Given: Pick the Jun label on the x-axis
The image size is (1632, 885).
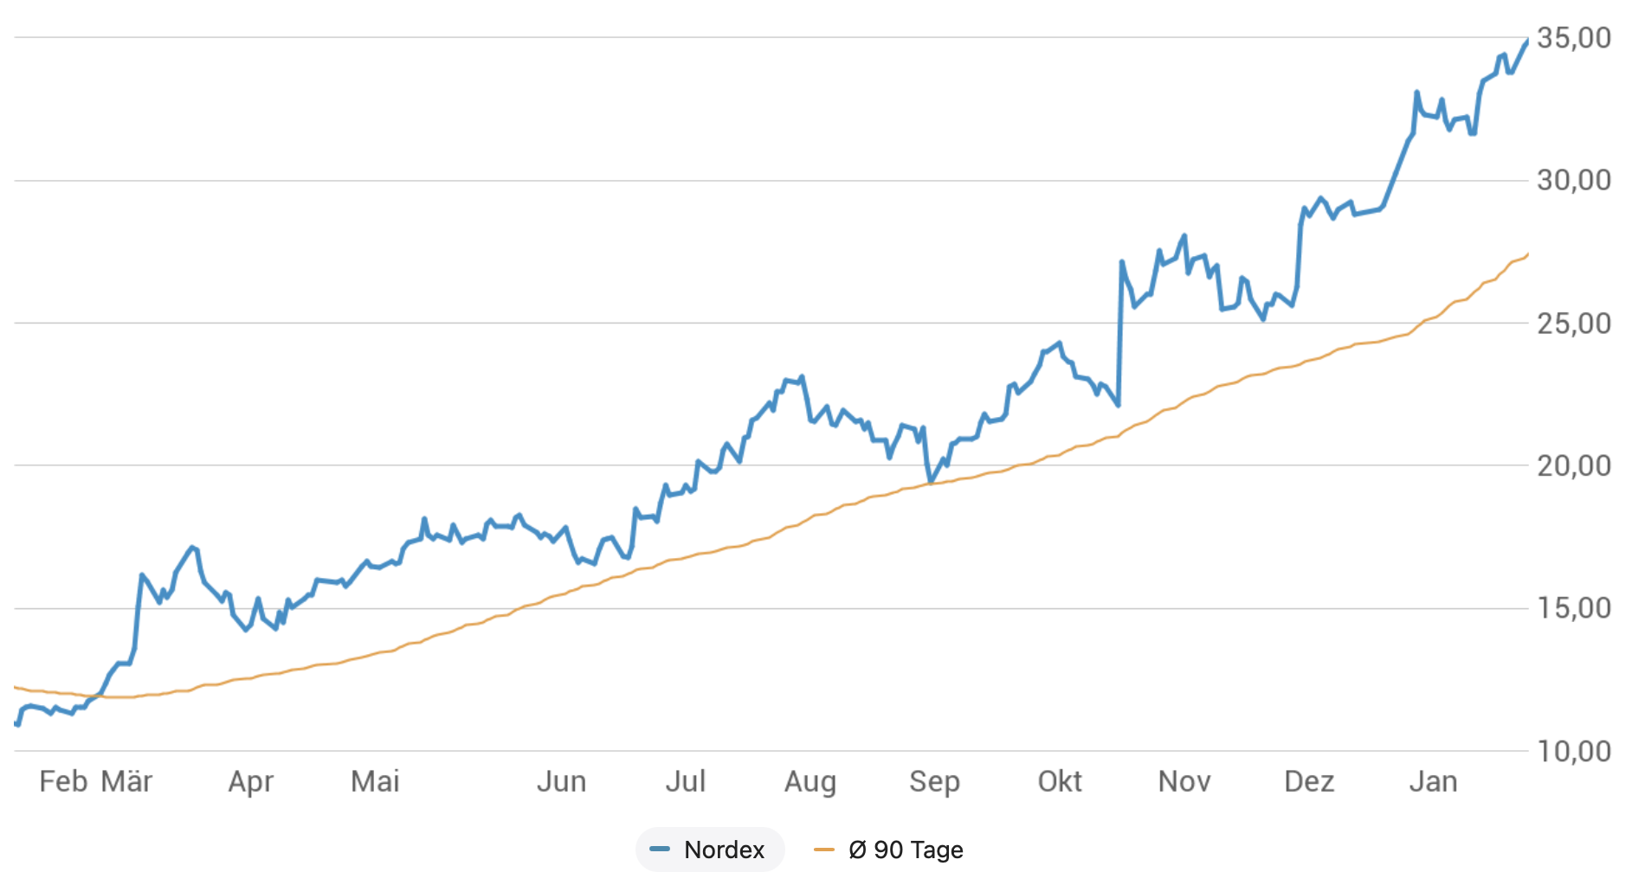Looking at the screenshot, I should [x=561, y=781].
